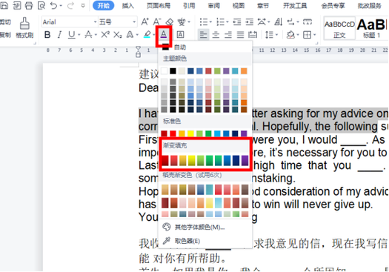
Task: Click the borders grid icon
Action: pyautogui.click(x=307, y=35)
